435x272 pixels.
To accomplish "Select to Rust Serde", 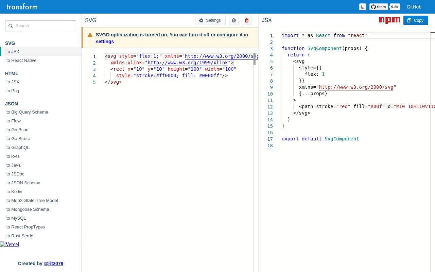I will [x=41, y=235].
